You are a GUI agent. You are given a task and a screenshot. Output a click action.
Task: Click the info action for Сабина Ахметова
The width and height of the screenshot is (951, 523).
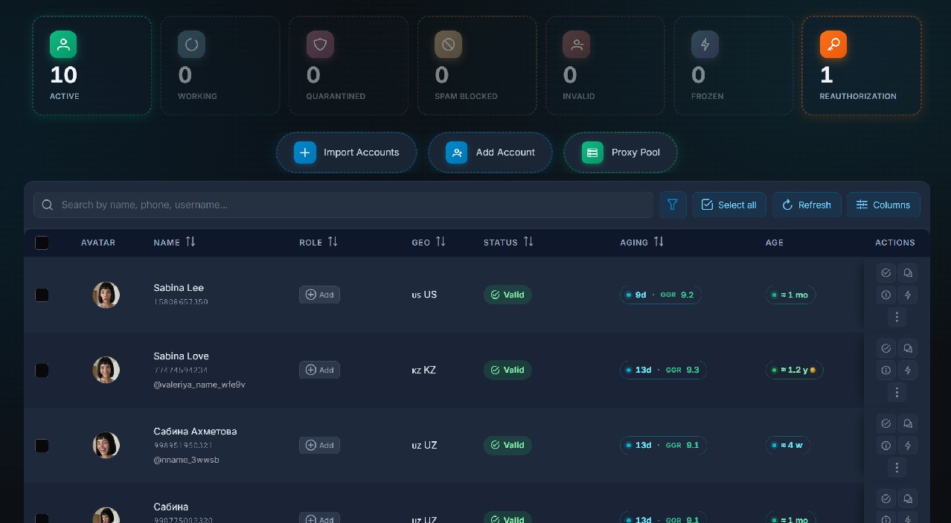pyautogui.click(x=886, y=445)
